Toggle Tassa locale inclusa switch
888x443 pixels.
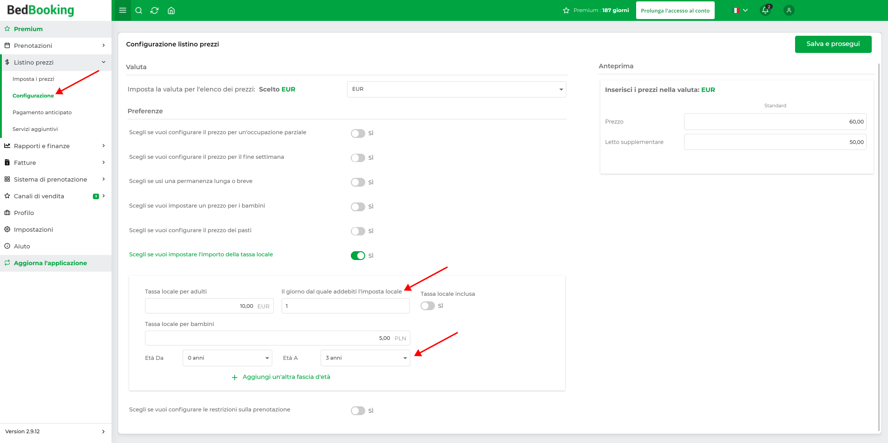(x=428, y=306)
